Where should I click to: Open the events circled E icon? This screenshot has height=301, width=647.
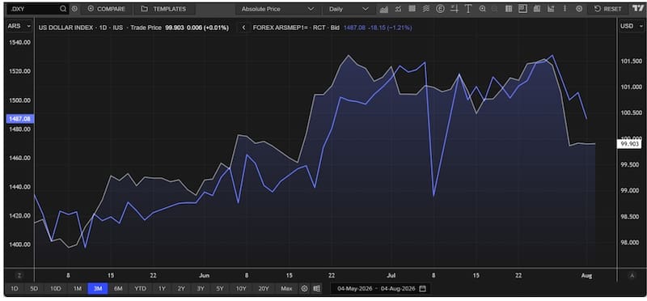(x=440, y=9)
